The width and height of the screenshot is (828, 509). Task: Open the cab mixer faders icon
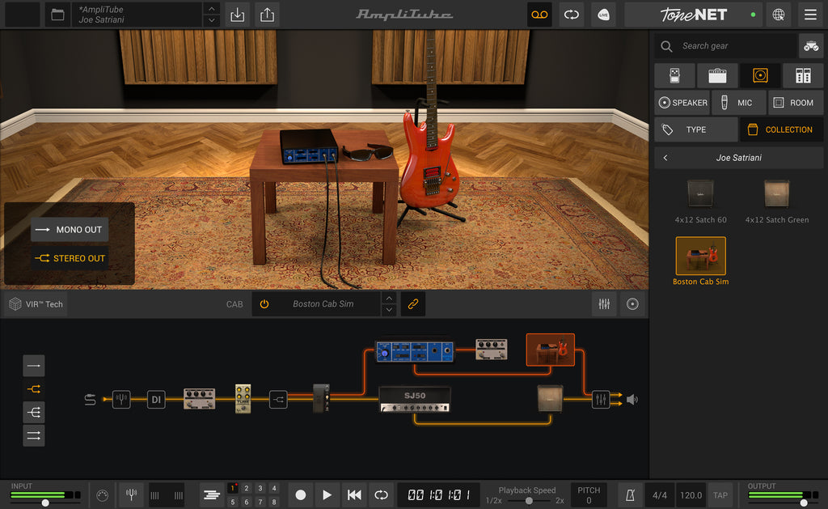[x=604, y=304]
